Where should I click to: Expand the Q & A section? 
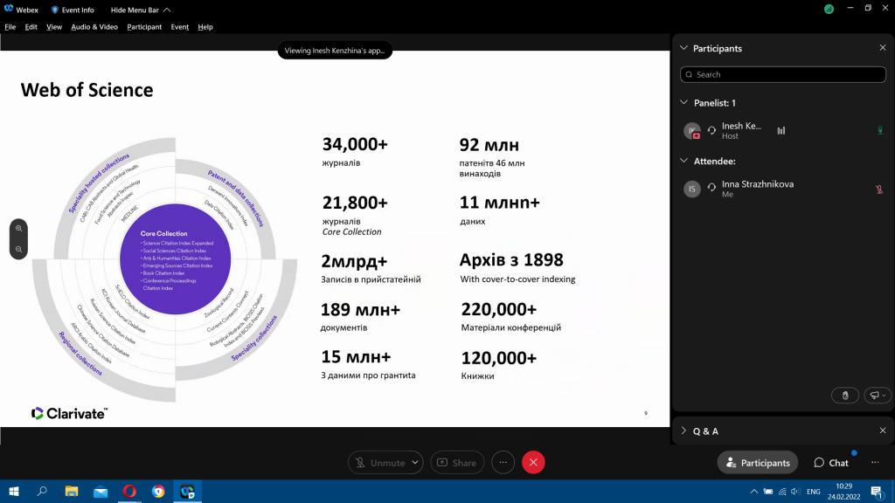pyautogui.click(x=684, y=431)
